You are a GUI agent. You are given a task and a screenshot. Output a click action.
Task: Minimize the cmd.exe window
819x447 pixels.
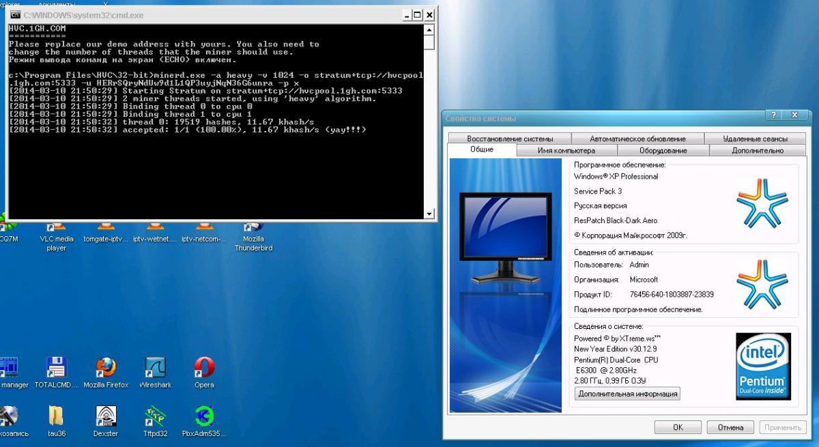[407, 15]
